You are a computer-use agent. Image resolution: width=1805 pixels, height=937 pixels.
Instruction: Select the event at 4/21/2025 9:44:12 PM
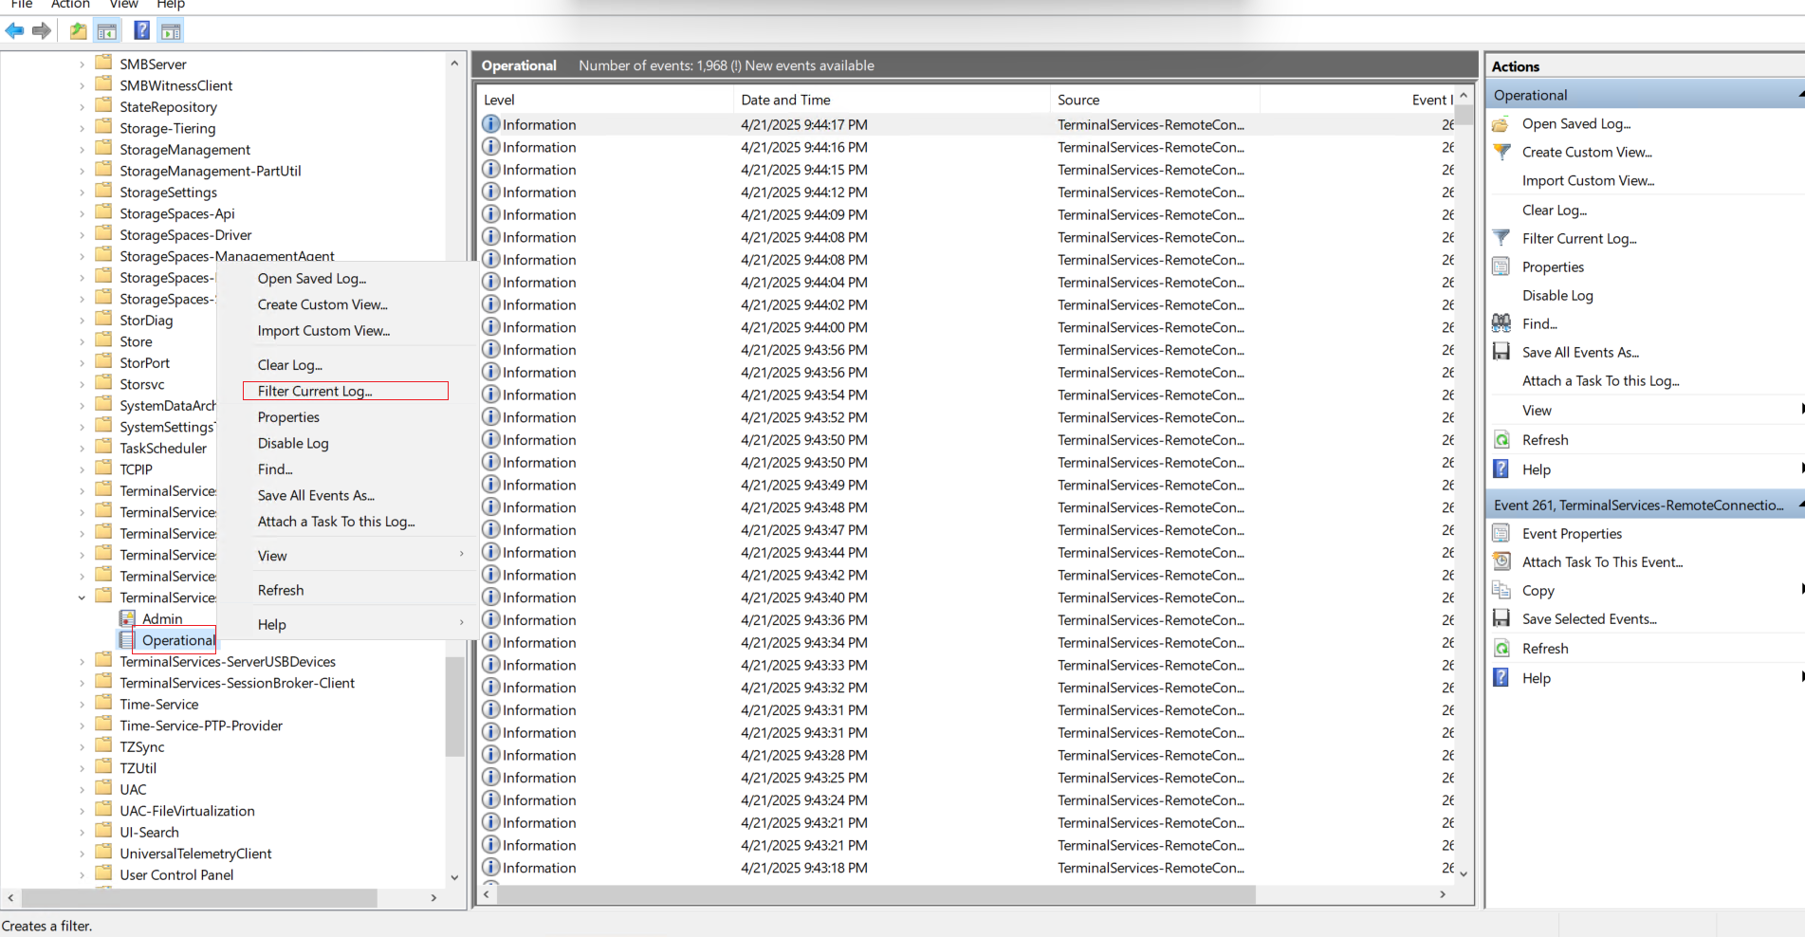tap(967, 192)
